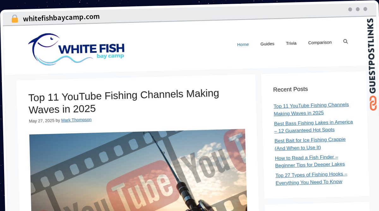
Task: Open the Comparison menu item
Action: (320, 42)
